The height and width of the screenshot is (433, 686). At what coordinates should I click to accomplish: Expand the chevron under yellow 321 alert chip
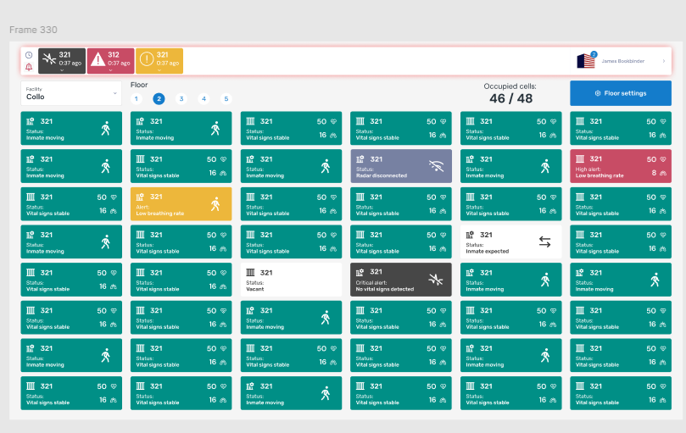click(159, 70)
